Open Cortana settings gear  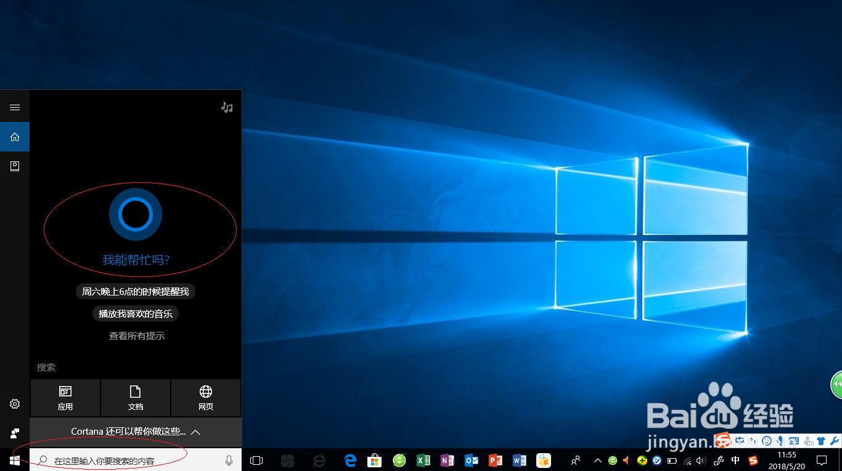(x=15, y=404)
